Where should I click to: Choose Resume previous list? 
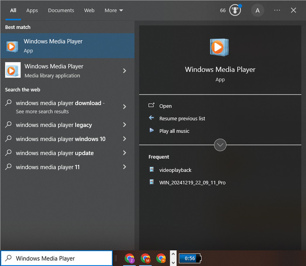point(182,118)
